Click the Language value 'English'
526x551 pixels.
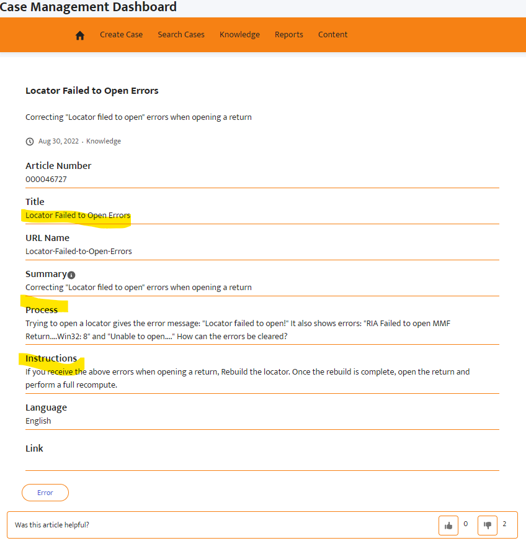[38, 421]
